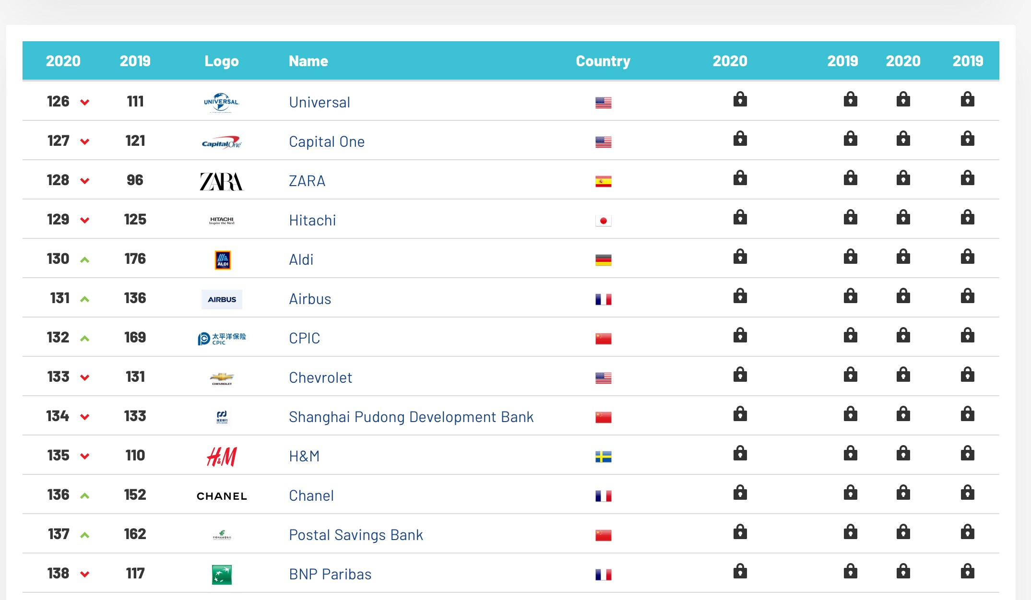Click the green up arrow beside rank 130
The width and height of the screenshot is (1031, 600).
85,260
